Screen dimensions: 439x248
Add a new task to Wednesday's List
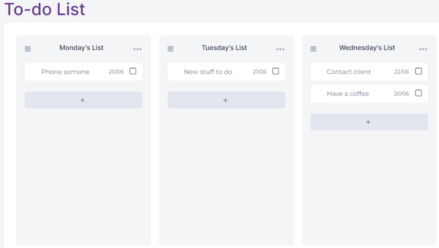pos(369,122)
